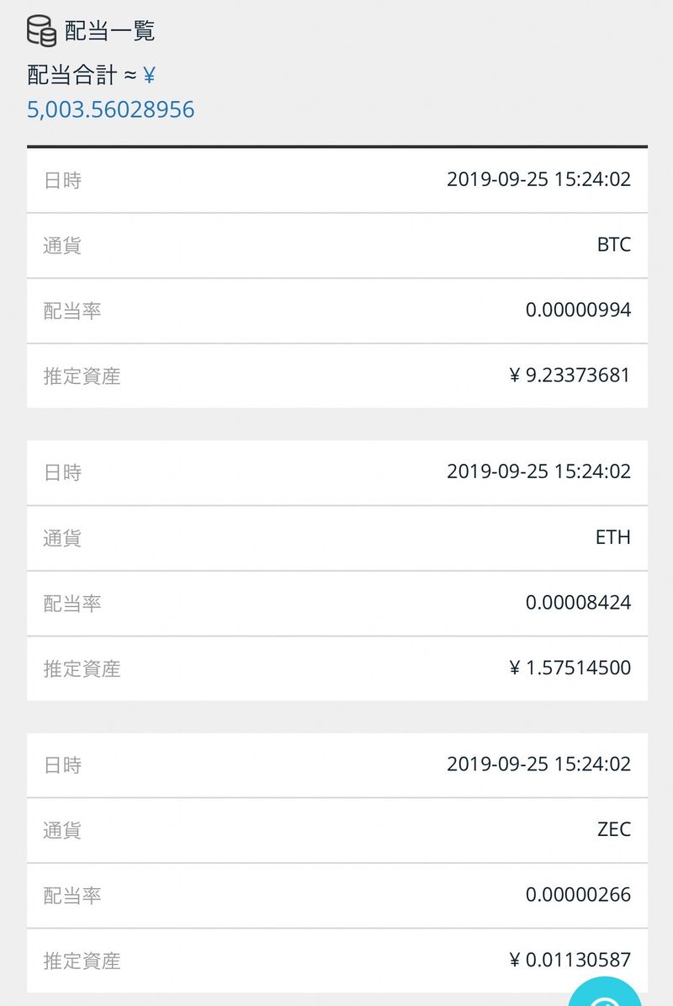Click BTC estimated asset ¥ 9.23373681
The image size is (673, 1006).
570,375
